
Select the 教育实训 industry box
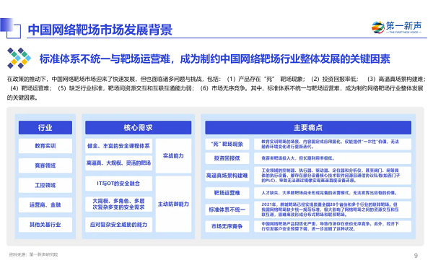point(45,146)
